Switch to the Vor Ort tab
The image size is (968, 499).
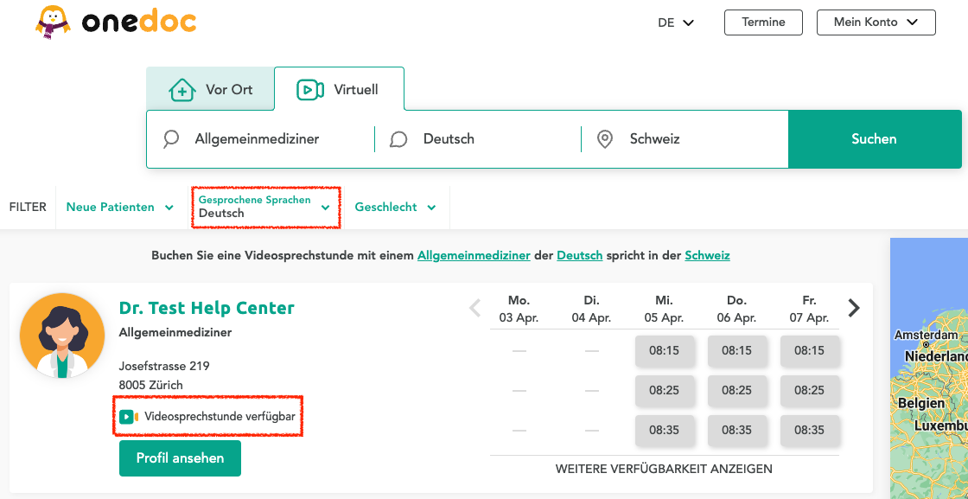(x=210, y=90)
